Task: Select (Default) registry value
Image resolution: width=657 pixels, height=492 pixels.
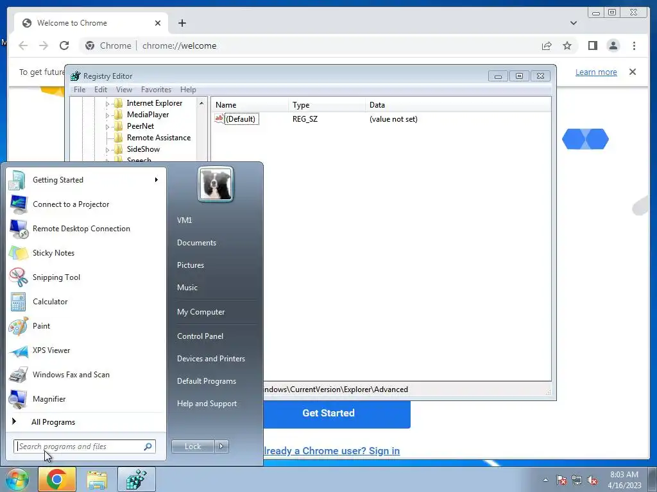Action: (x=240, y=119)
